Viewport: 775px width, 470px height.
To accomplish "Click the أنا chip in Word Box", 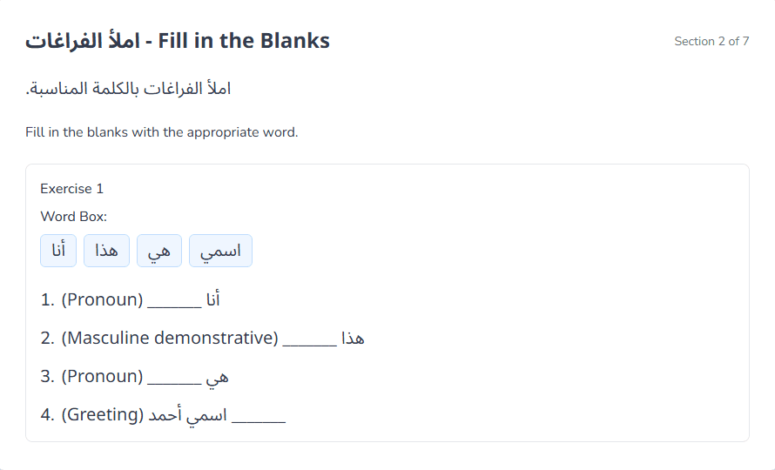I will pyautogui.click(x=58, y=251).
